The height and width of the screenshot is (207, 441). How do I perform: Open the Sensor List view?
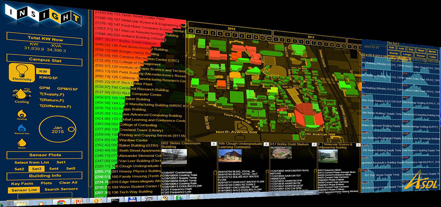click(x=22, y=190)
